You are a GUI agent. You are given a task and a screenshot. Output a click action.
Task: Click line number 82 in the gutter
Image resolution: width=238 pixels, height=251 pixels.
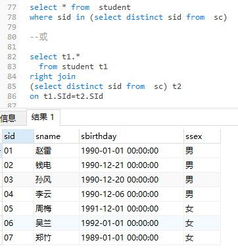click(x=12, y=57)
